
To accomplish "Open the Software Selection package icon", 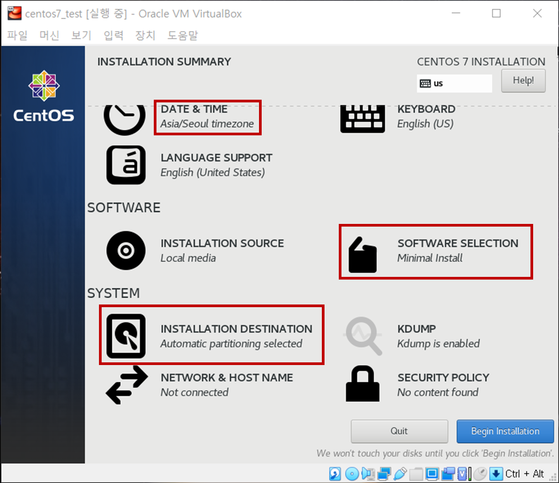I will click(x=362, y=254).
